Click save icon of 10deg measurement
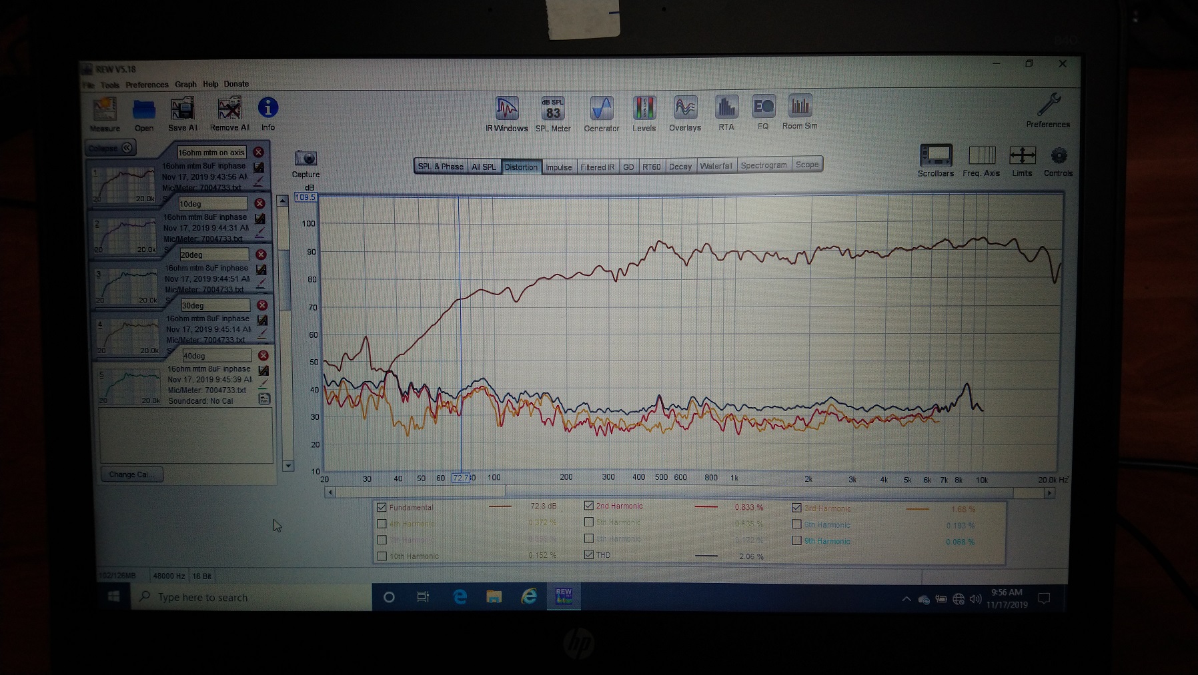The width and height of the screenshot is (1198, 675). (260, 219)
